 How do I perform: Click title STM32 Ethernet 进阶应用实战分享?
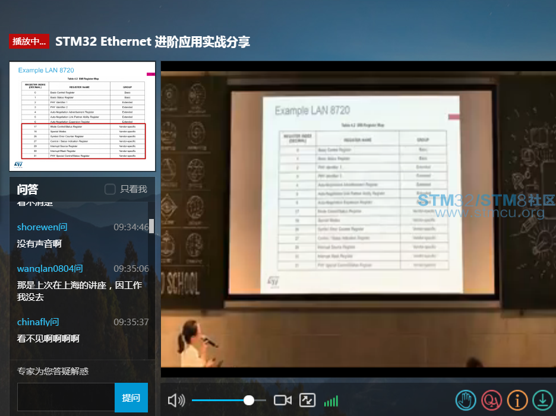[x=153, y=42]
